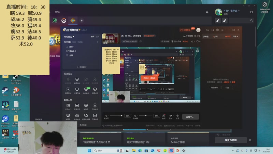The image size is (273, 154).
Task: Open the 斗鱼 小胖虎 account dropdown
Action: point(231,11)
